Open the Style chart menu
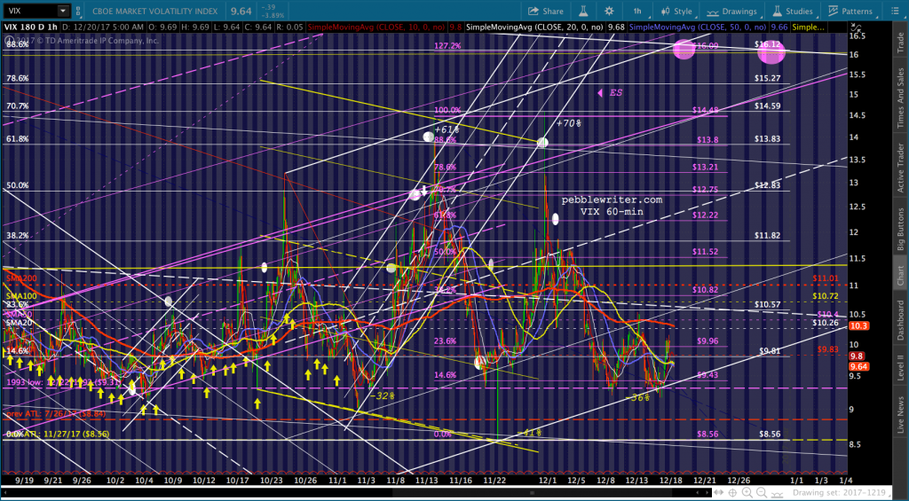This screenshot has width=909, height=501. (x=676, y=12)
